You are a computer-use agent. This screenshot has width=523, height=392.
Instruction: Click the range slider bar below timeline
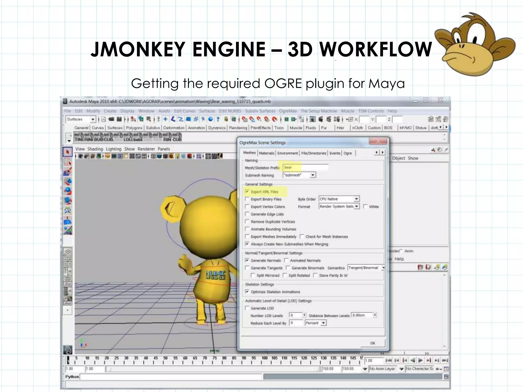coord(213,369)
